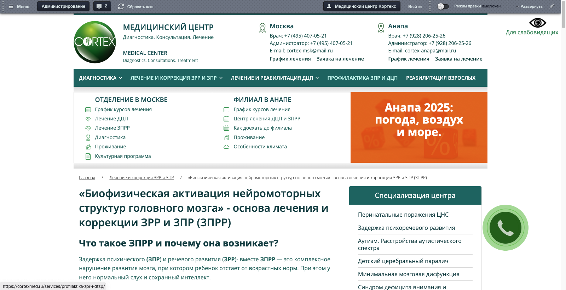This screenshot has height=290, width=566.
Task: Click the green phone callback icon
Action: point(505,228)
